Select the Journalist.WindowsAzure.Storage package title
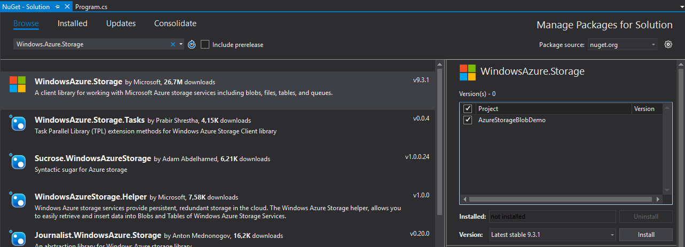 click(98, 235)
